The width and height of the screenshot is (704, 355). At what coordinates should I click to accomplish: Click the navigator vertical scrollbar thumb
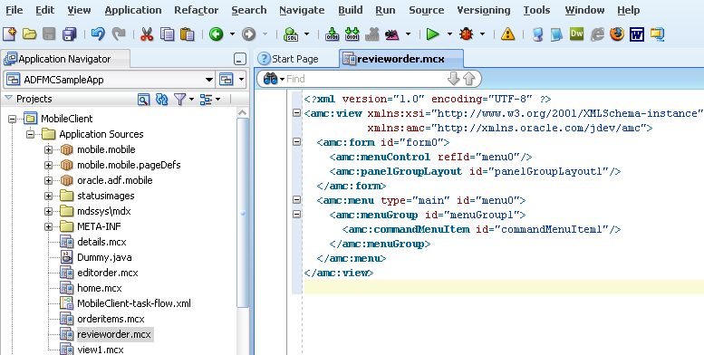[x=243, y=214]
